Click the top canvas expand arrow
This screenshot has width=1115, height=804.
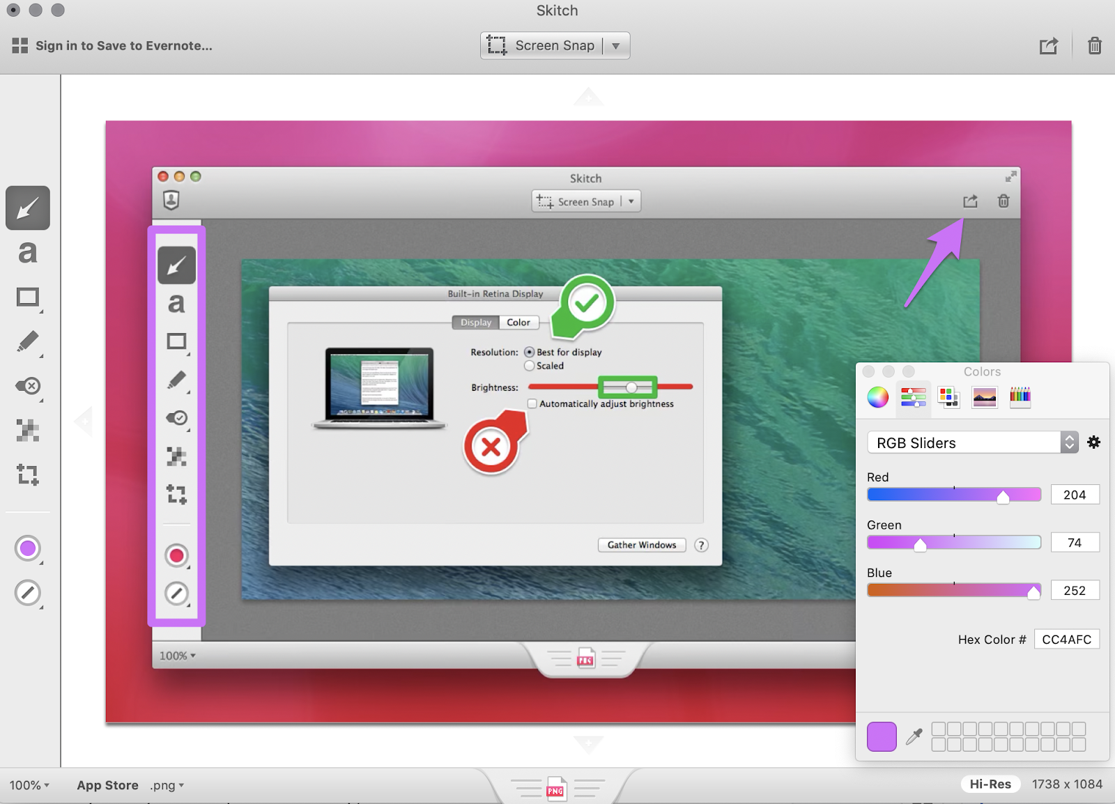coord(589,97)
